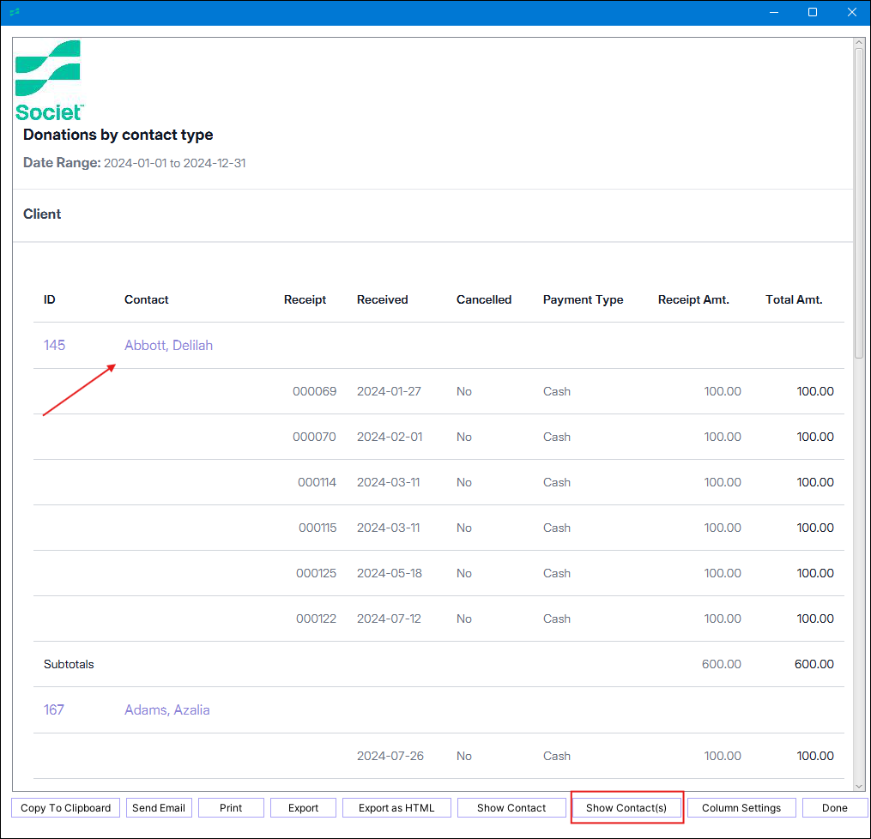Choose Export as HTML

coord(396,808)
